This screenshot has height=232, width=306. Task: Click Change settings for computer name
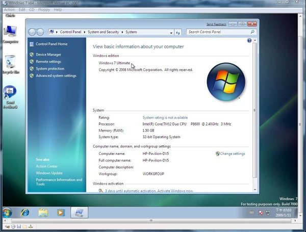point(233,154)
